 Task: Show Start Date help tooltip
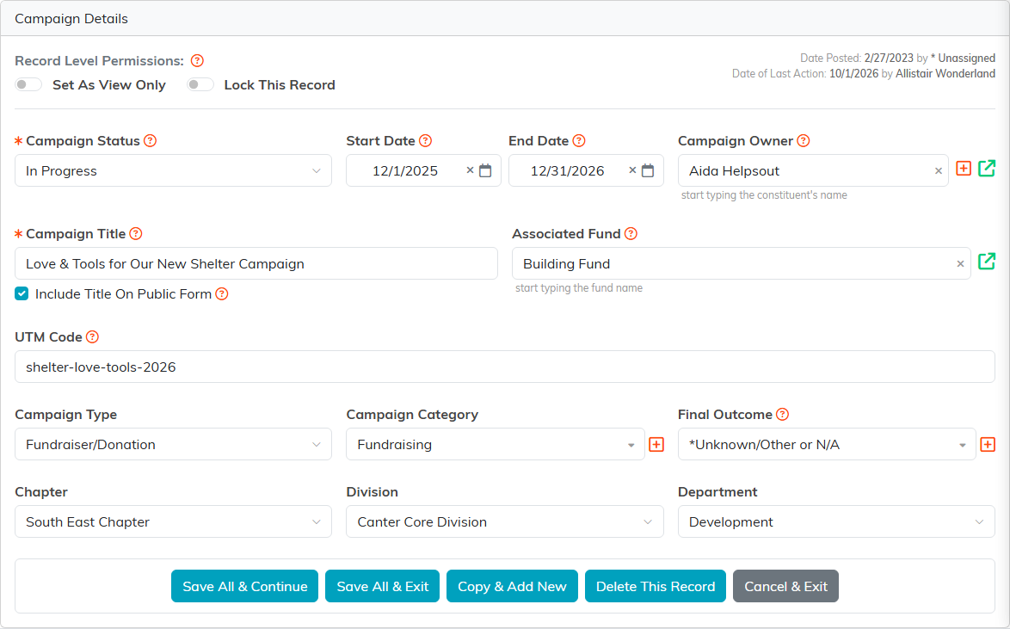click(425, 140)
